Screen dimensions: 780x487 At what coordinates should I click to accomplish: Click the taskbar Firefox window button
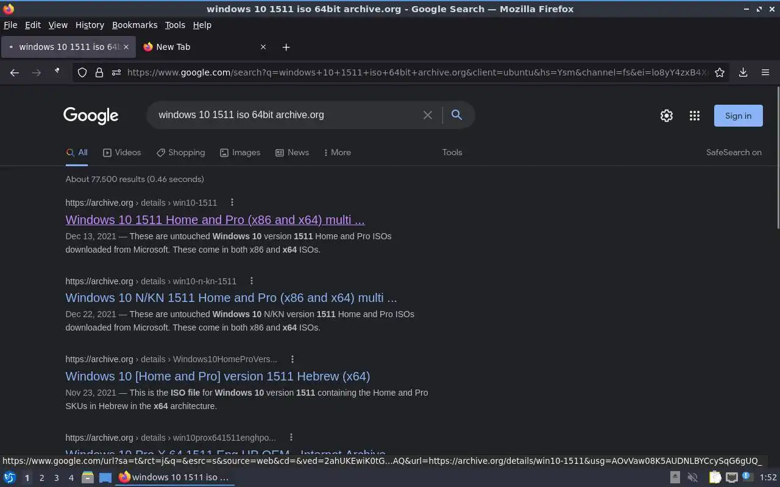[175, 477]
